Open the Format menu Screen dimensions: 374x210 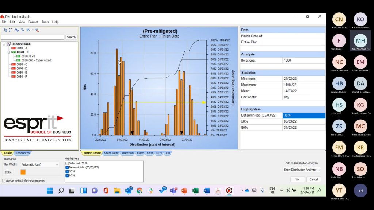[33, 22]
